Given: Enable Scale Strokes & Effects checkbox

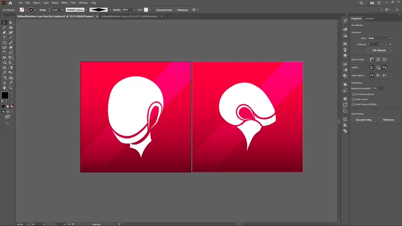Looking at the screenshot, I should point(354,104).
